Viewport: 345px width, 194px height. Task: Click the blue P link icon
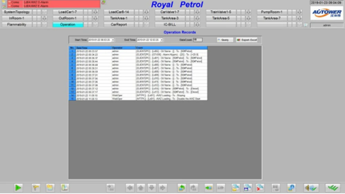click(291, 188)
